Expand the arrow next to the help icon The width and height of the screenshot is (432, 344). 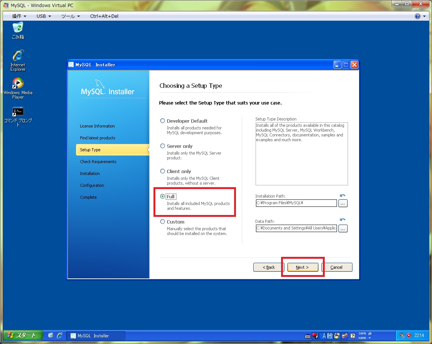point(424,16)
